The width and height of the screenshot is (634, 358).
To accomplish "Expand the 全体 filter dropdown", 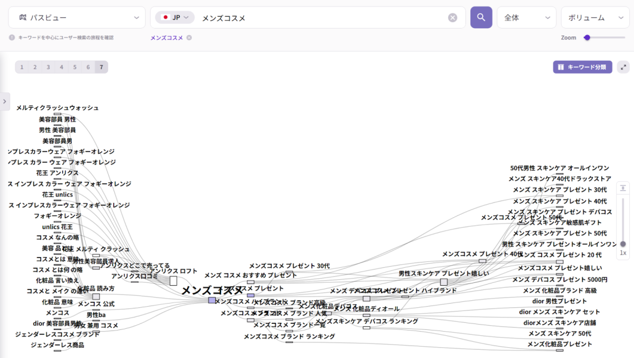I will 526,18.
